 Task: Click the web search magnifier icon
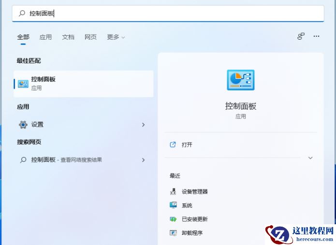click(x=23, y=160)
